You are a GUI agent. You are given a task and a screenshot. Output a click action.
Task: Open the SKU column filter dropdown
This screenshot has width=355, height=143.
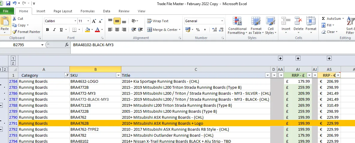tap(118, 75)
